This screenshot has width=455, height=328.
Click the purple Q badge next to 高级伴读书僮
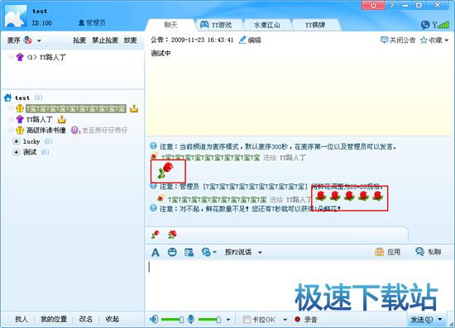pyautogui.click(x=74, y=131)
